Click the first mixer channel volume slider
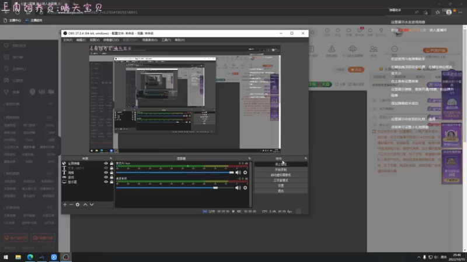This screenshot has height=262, width=467. [x=175, y=172]
